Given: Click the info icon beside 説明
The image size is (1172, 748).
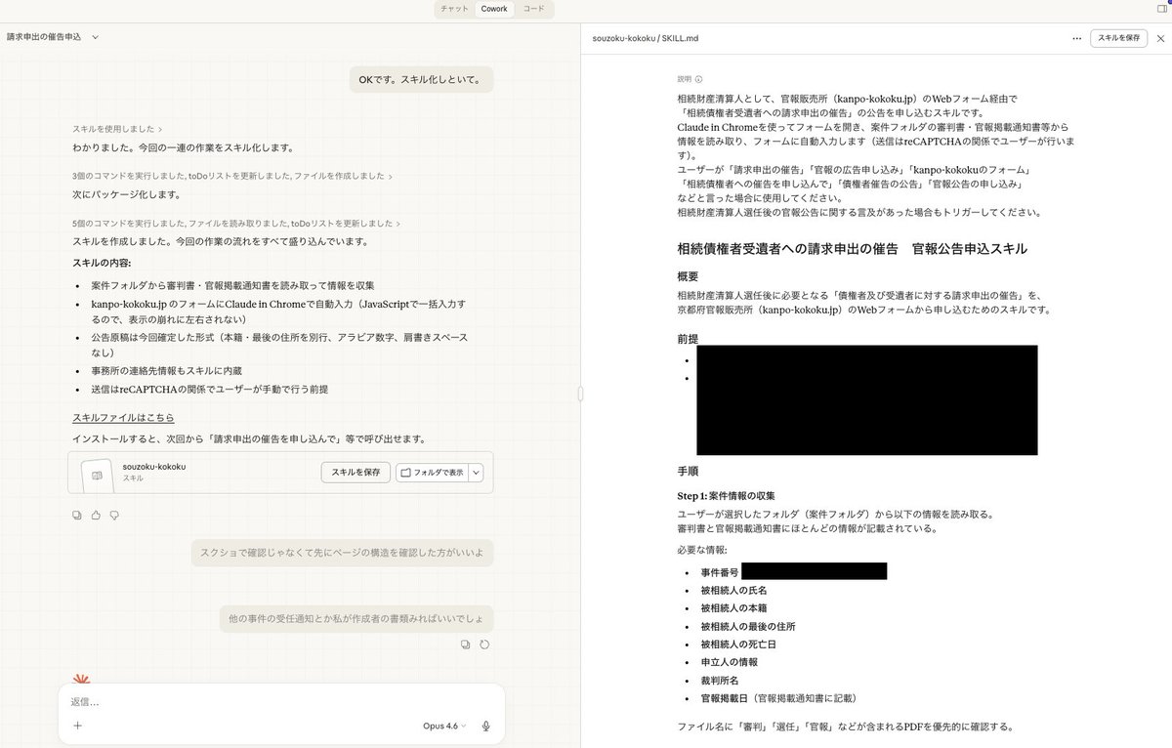Looking at the screenshot, I should tap(698, 79).
